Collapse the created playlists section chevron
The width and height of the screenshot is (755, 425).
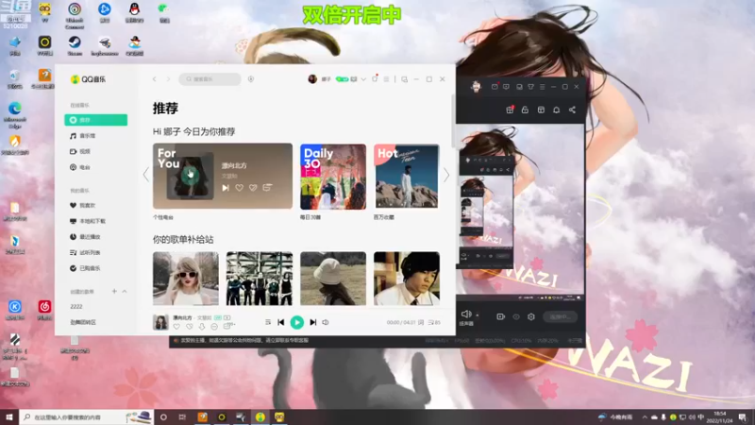(x=125, y=291)
